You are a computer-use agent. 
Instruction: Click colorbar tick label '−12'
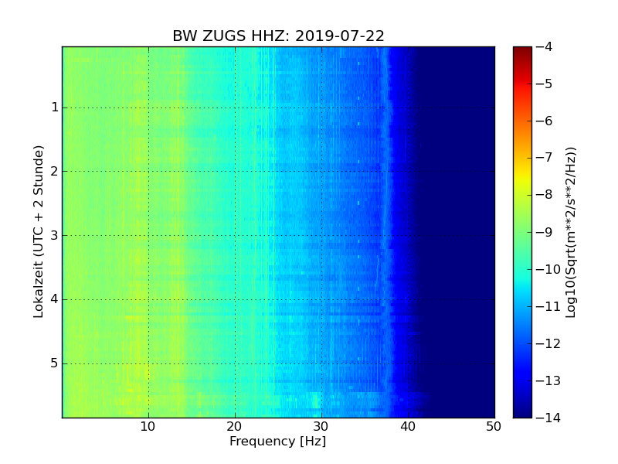point(548,343)
